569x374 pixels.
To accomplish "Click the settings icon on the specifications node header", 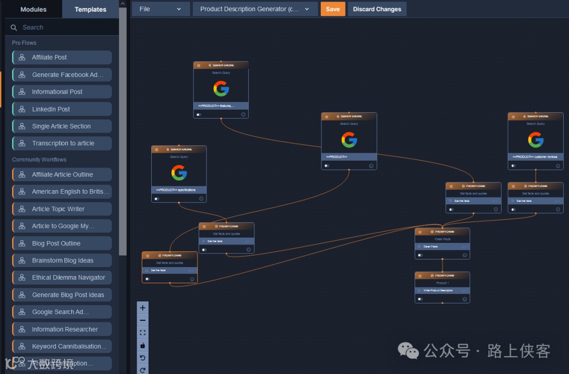I will (x=156, y=150).
